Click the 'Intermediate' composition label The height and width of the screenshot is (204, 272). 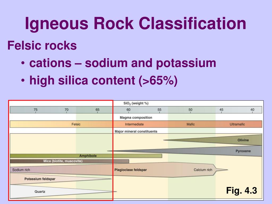click(134, 124)
